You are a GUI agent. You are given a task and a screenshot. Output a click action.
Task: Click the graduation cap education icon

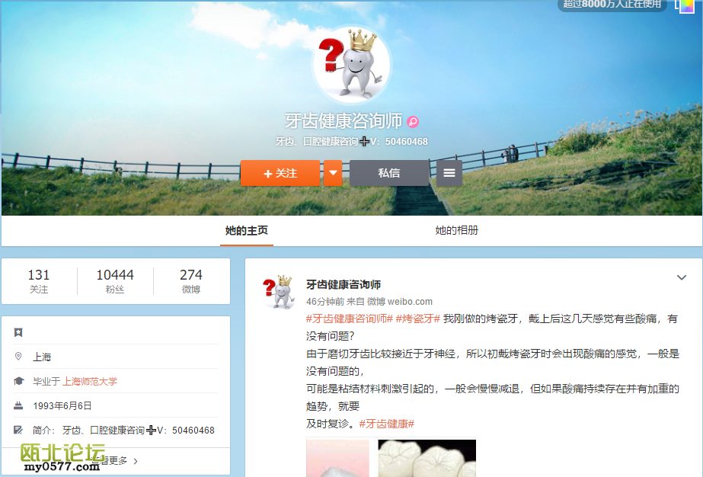(18, 381)
